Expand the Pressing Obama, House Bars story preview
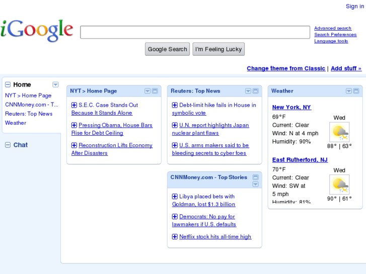366x274 pixels. pyautogui.click(x=74, y=125)
